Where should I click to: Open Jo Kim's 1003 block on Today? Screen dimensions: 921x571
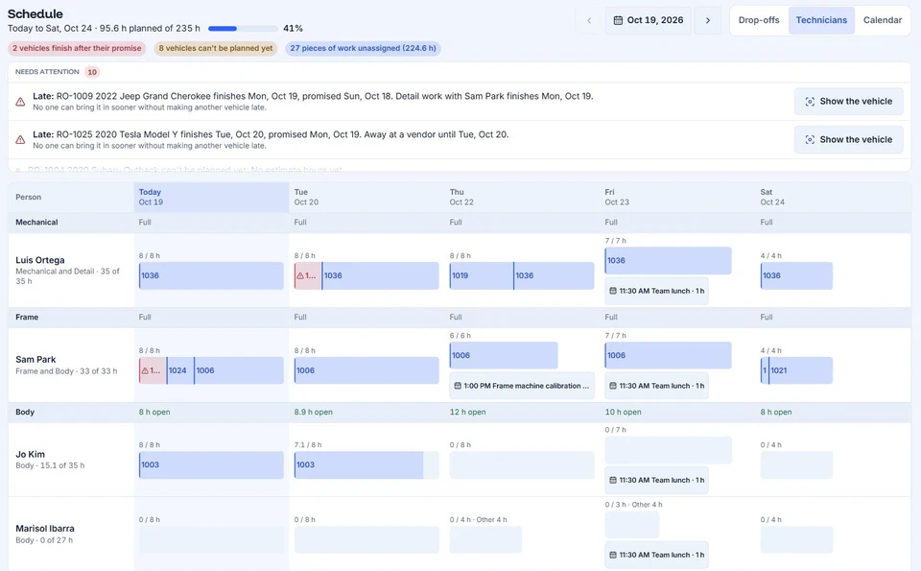(211, 464)
